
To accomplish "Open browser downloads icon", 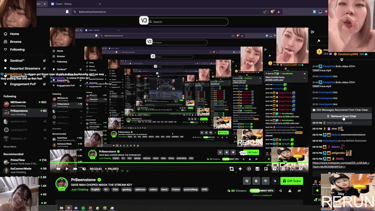I will click(x=314, y=12).
